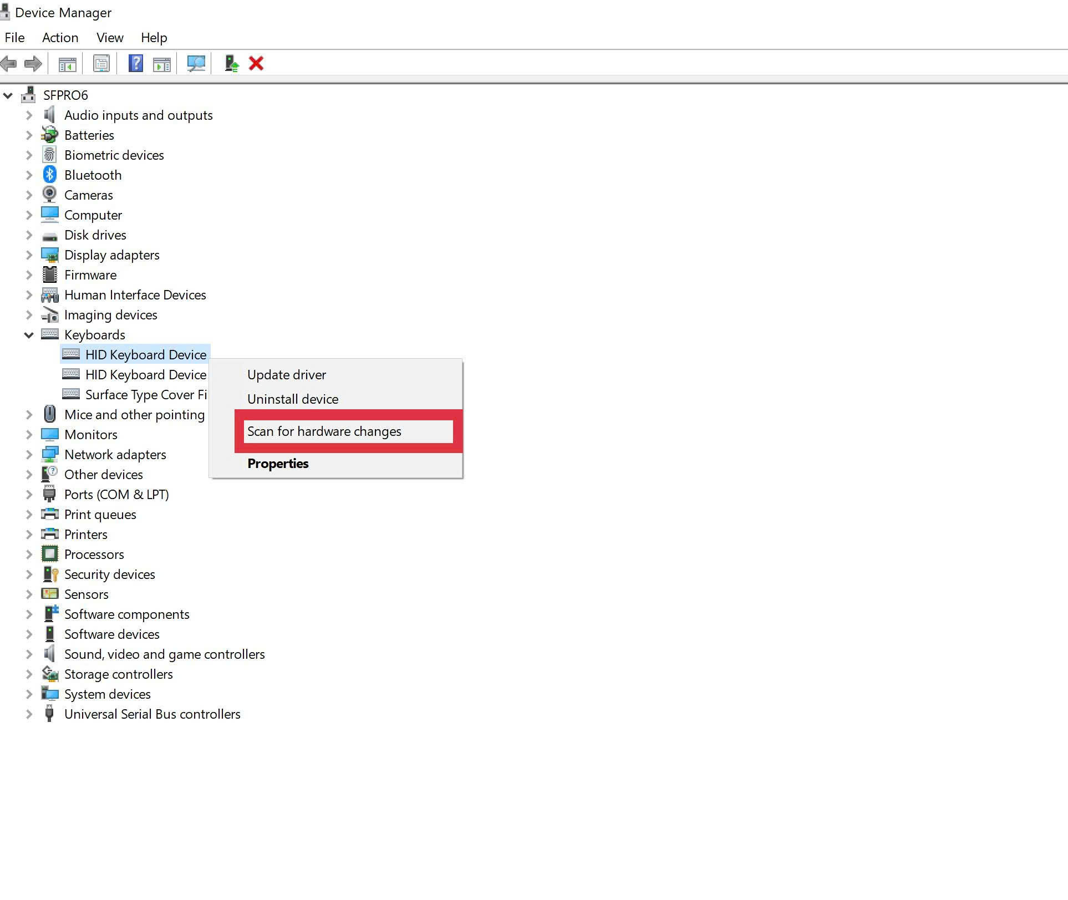The height and width of the screenshot is (900, 1068).
Task: Select the highlighted HID Keyboard Device
Action: 146,354
